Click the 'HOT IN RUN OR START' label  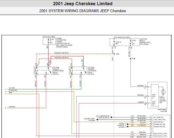pyautogui.click(x=122, y=37)
